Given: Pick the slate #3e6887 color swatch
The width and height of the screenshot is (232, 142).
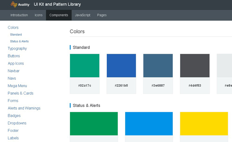Looking at the screenshot, I should (x=158, y=66).
